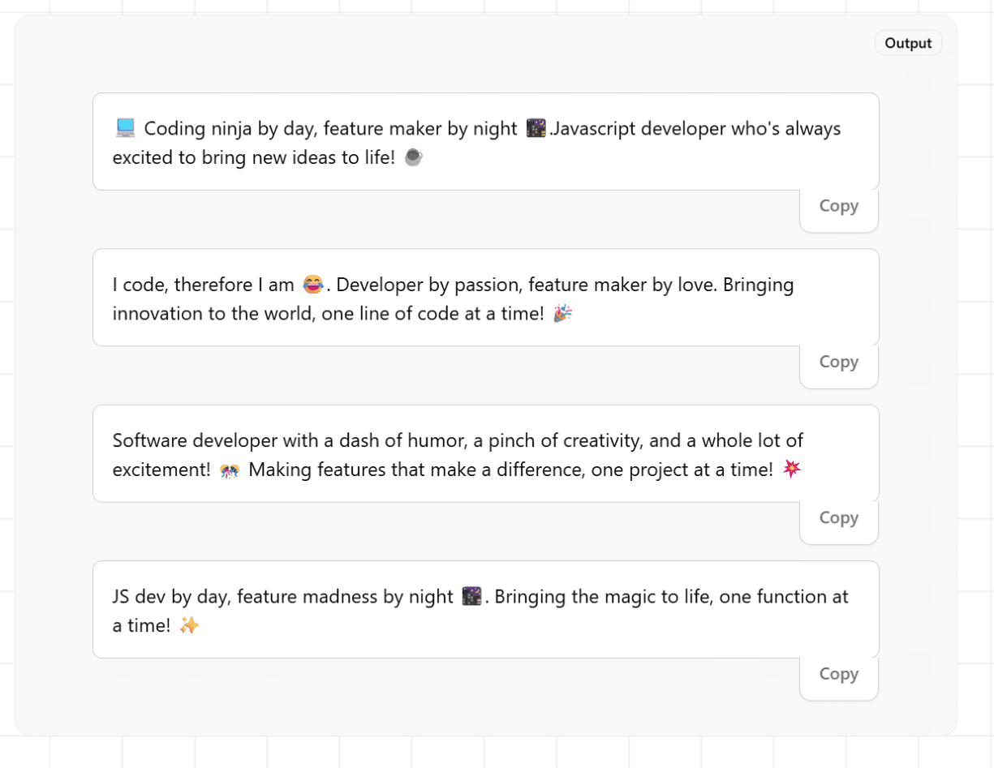The height and width of the screenshot is (768, 994).
Task: Copy the 'Coding ninja by day' bio
Action: (838, 206)
